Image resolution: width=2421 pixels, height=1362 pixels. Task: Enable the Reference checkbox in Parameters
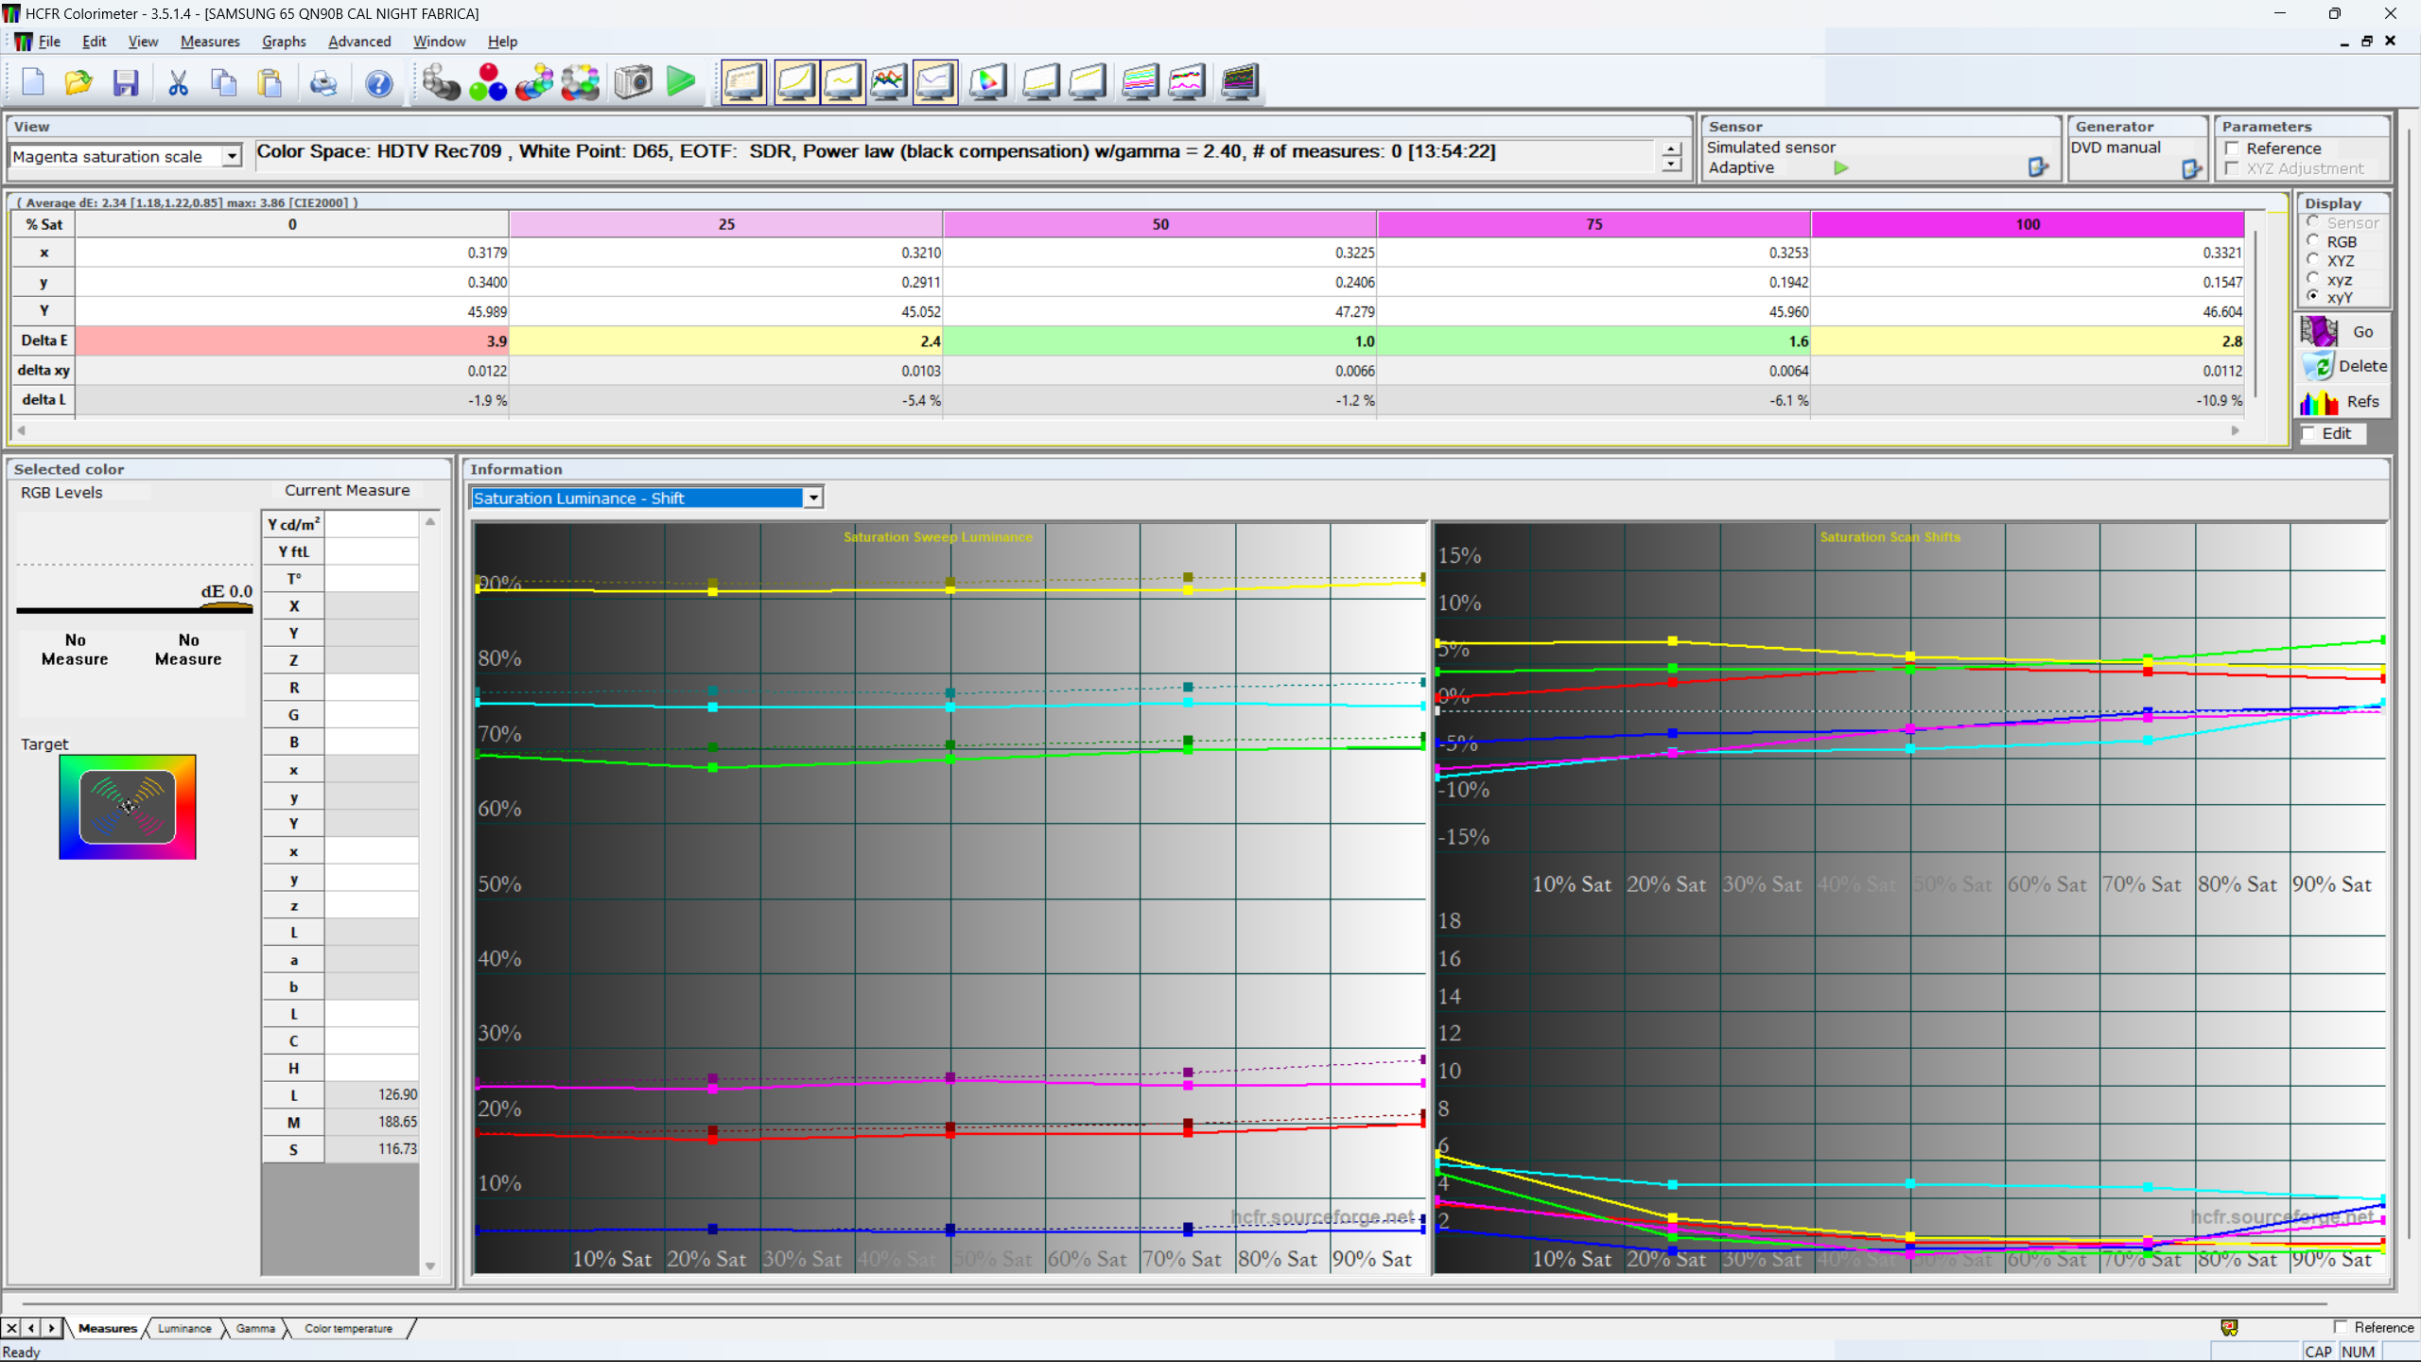coord(2233,148)
